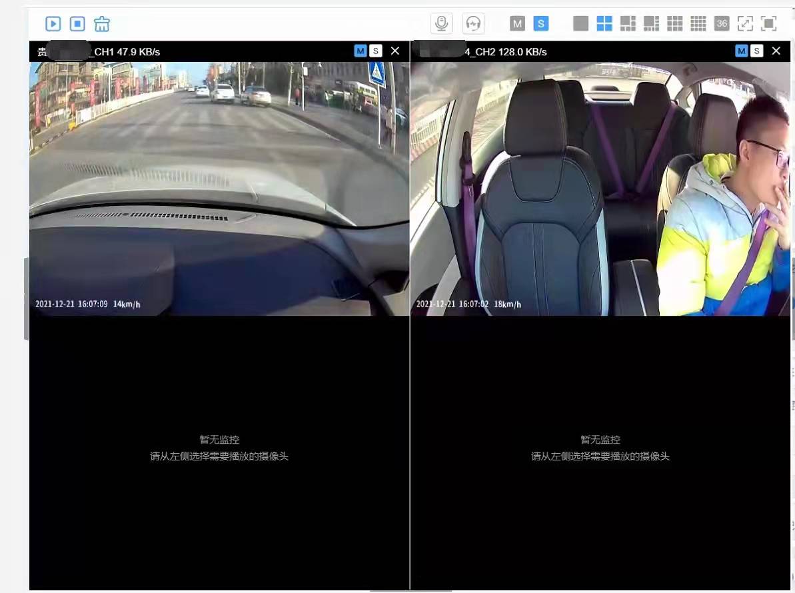Screen dimensions: 795x593
Task: Select the single view layout icon
Action: [x=580, y=23]
